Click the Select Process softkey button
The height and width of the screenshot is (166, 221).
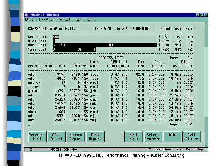tap(153, 136)
